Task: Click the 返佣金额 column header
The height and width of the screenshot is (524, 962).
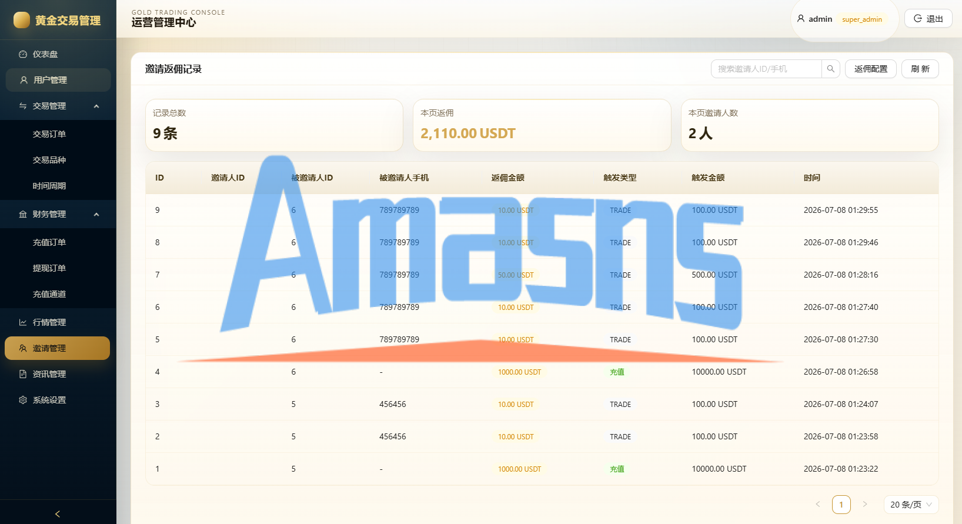Action: (x=508, y=178)
